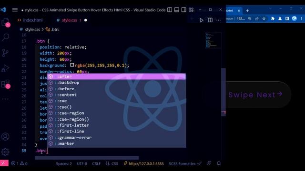Split the editor to the right
305x171 pixels.
(210, 20)
